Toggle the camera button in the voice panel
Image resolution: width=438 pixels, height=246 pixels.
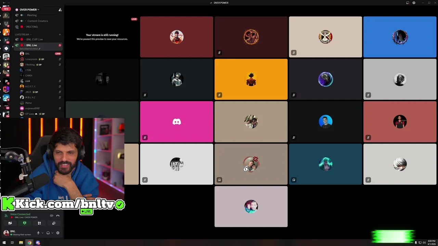point(10,223)
